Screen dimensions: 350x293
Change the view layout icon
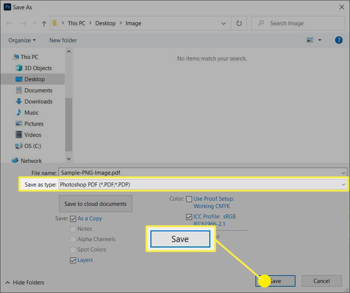click(x=310, y=40)
